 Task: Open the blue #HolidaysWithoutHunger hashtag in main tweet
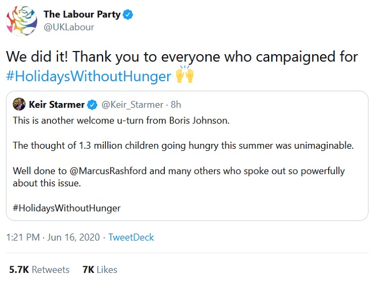tap(88, 77)
